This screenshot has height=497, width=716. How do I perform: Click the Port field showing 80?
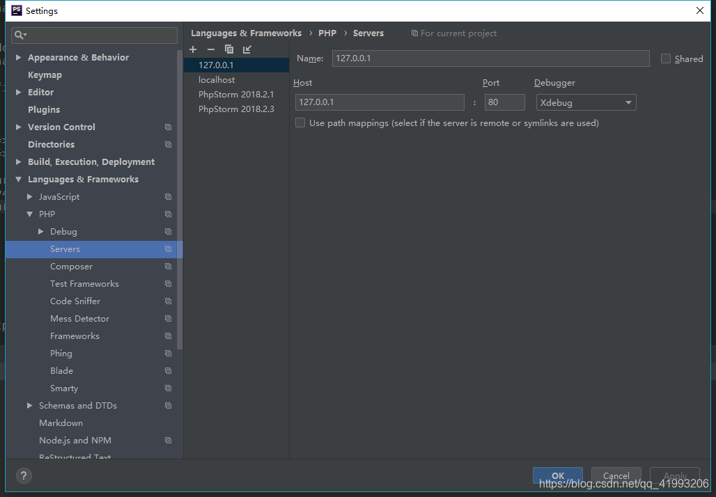pyautogui.click(x=504, y=102)
